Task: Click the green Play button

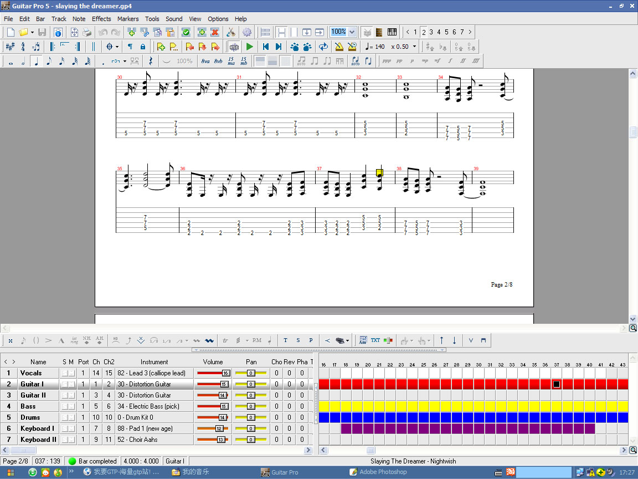Action: point(250,47)
